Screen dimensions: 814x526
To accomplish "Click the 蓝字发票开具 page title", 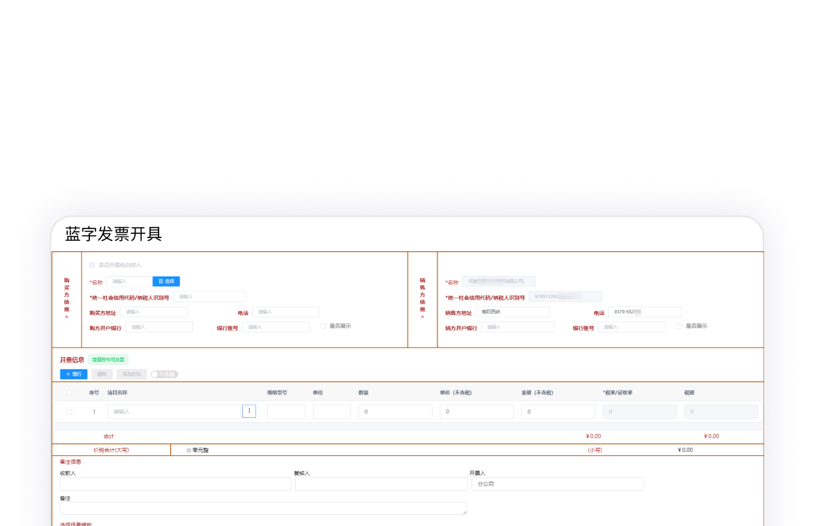I will [x=114, y=234].
